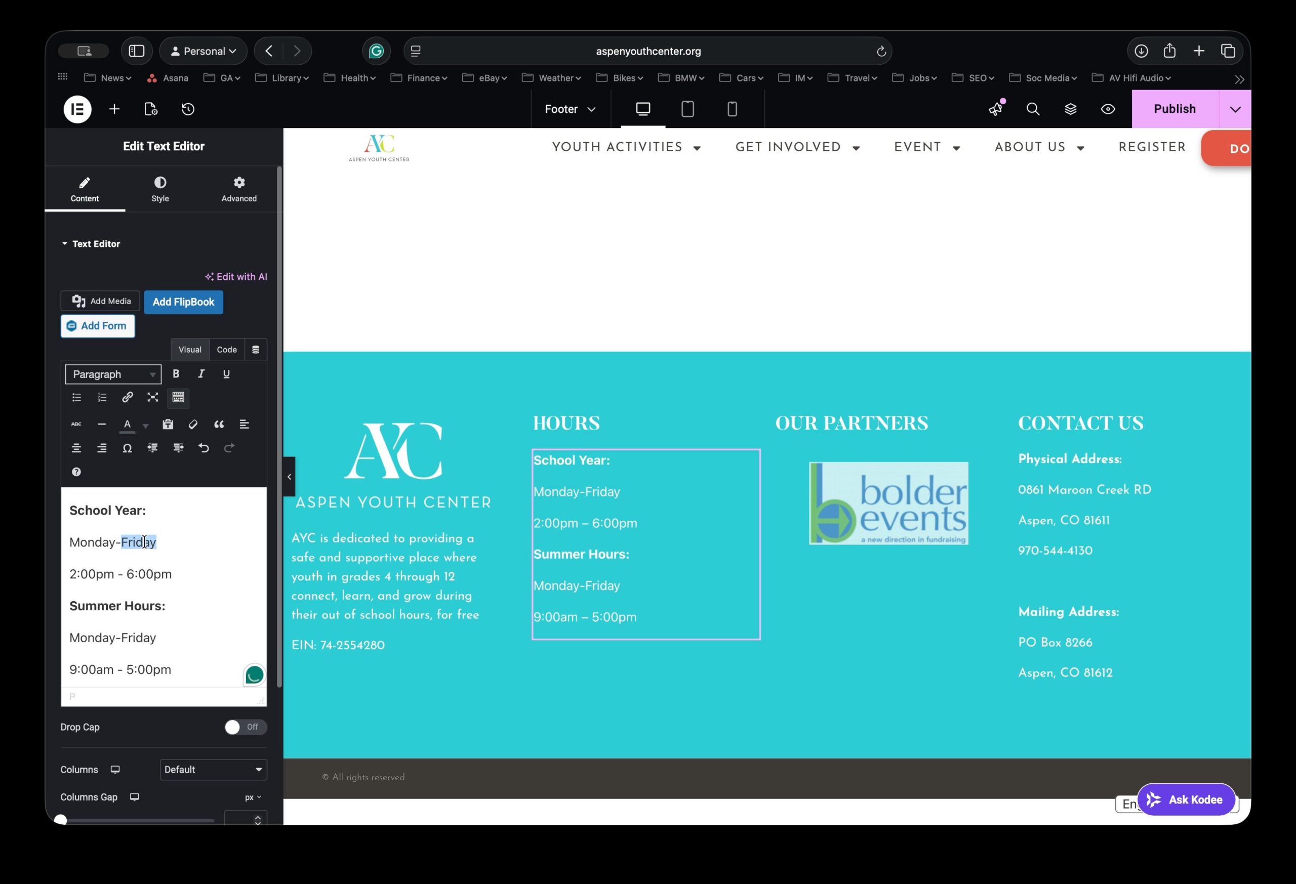Expand the Publish options arrow

click(1235, 109)
